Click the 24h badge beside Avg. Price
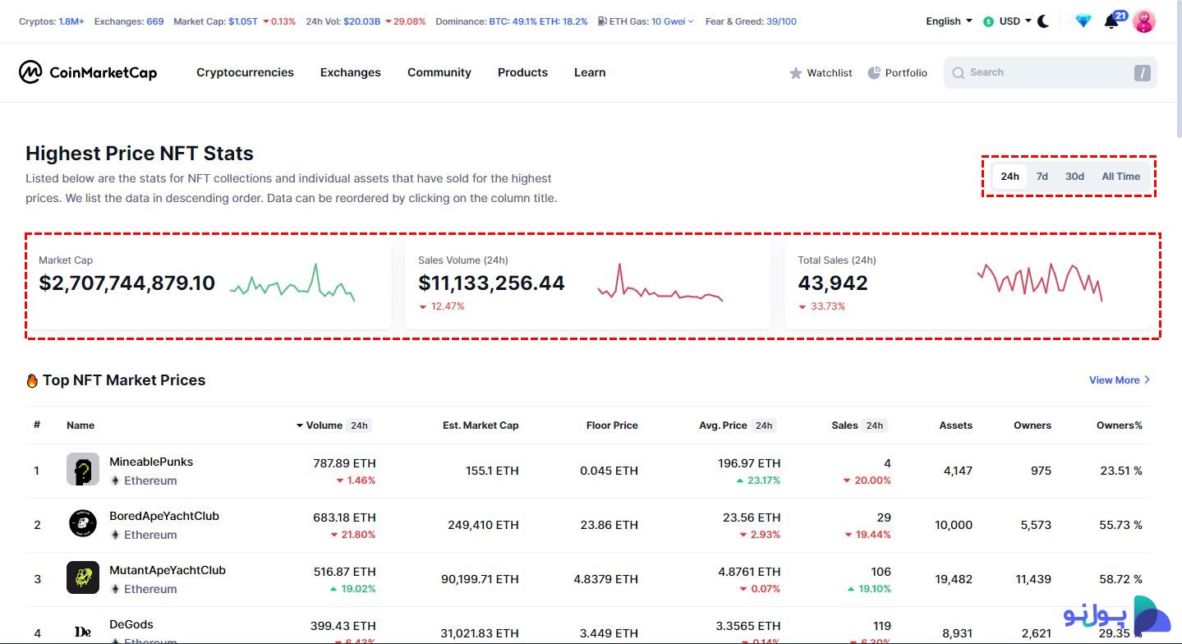Image resolution: width=1182 pixels, height=644 pixels. click(x=764, y=425)
